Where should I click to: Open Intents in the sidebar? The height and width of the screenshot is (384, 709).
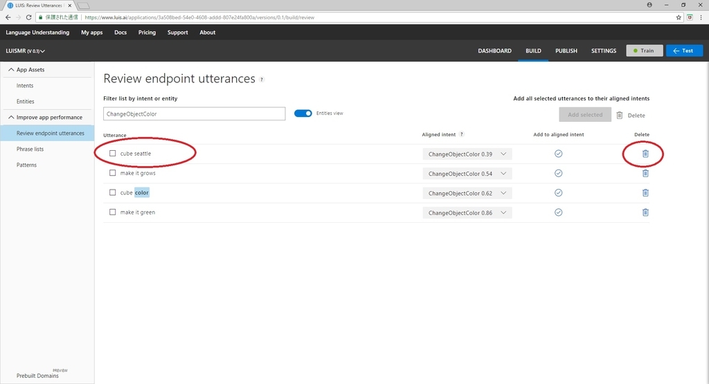(x=25, y=85)
